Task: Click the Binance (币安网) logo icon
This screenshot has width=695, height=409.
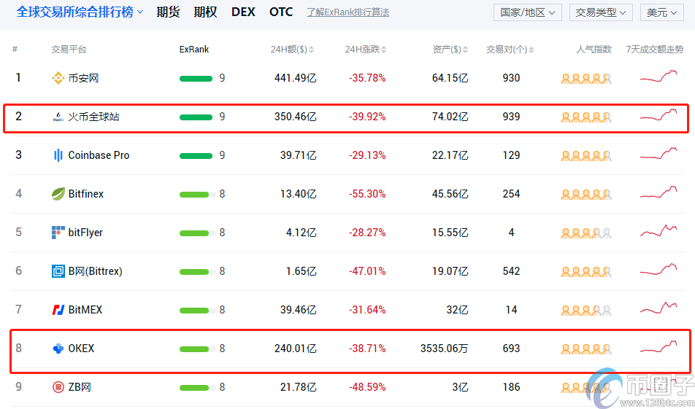Action: [58, 78]
